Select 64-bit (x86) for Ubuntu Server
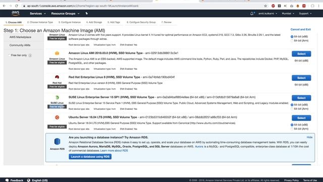 292,125
